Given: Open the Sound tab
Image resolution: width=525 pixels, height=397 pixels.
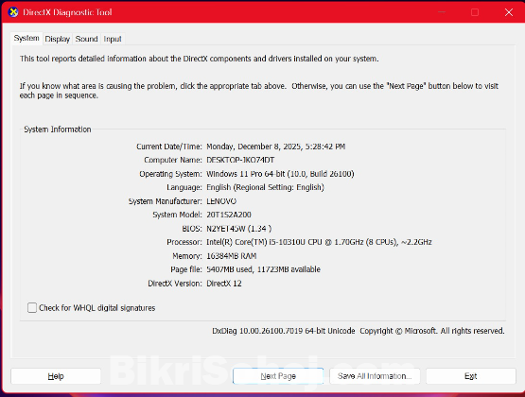Looking at the screenshot, I should point(86,39).
